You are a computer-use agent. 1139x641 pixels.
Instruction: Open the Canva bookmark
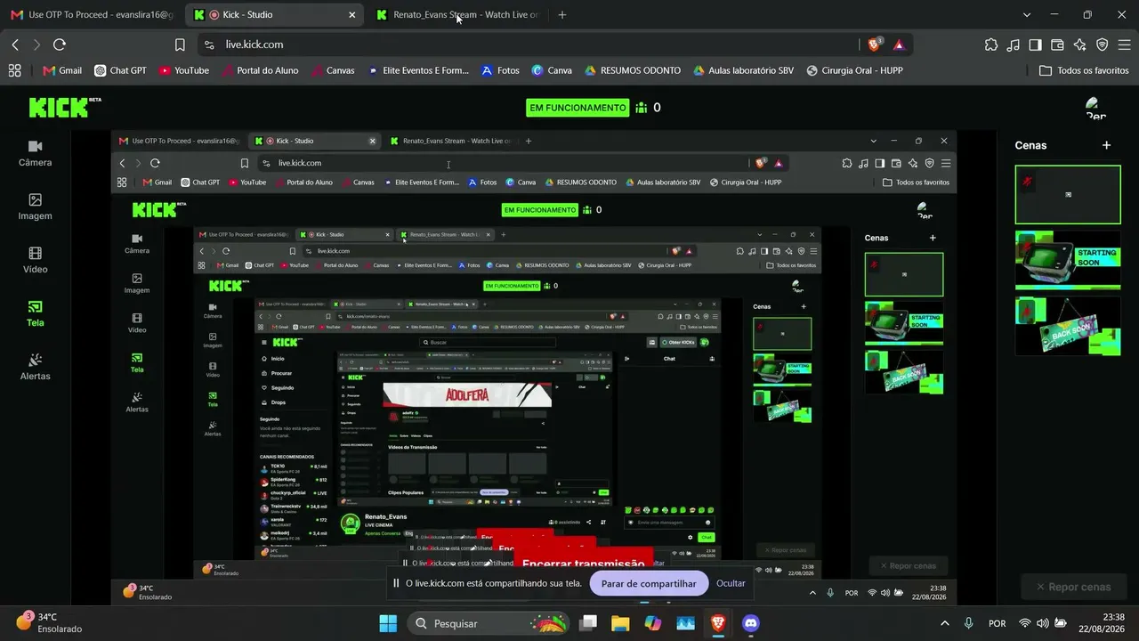[552, 70]
